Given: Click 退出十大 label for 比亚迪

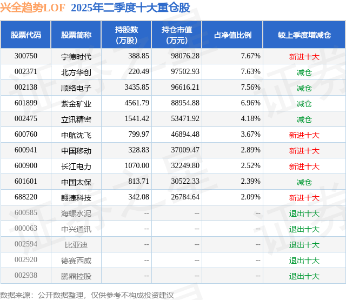Looking at the screenshot, I should coord(304,245).
